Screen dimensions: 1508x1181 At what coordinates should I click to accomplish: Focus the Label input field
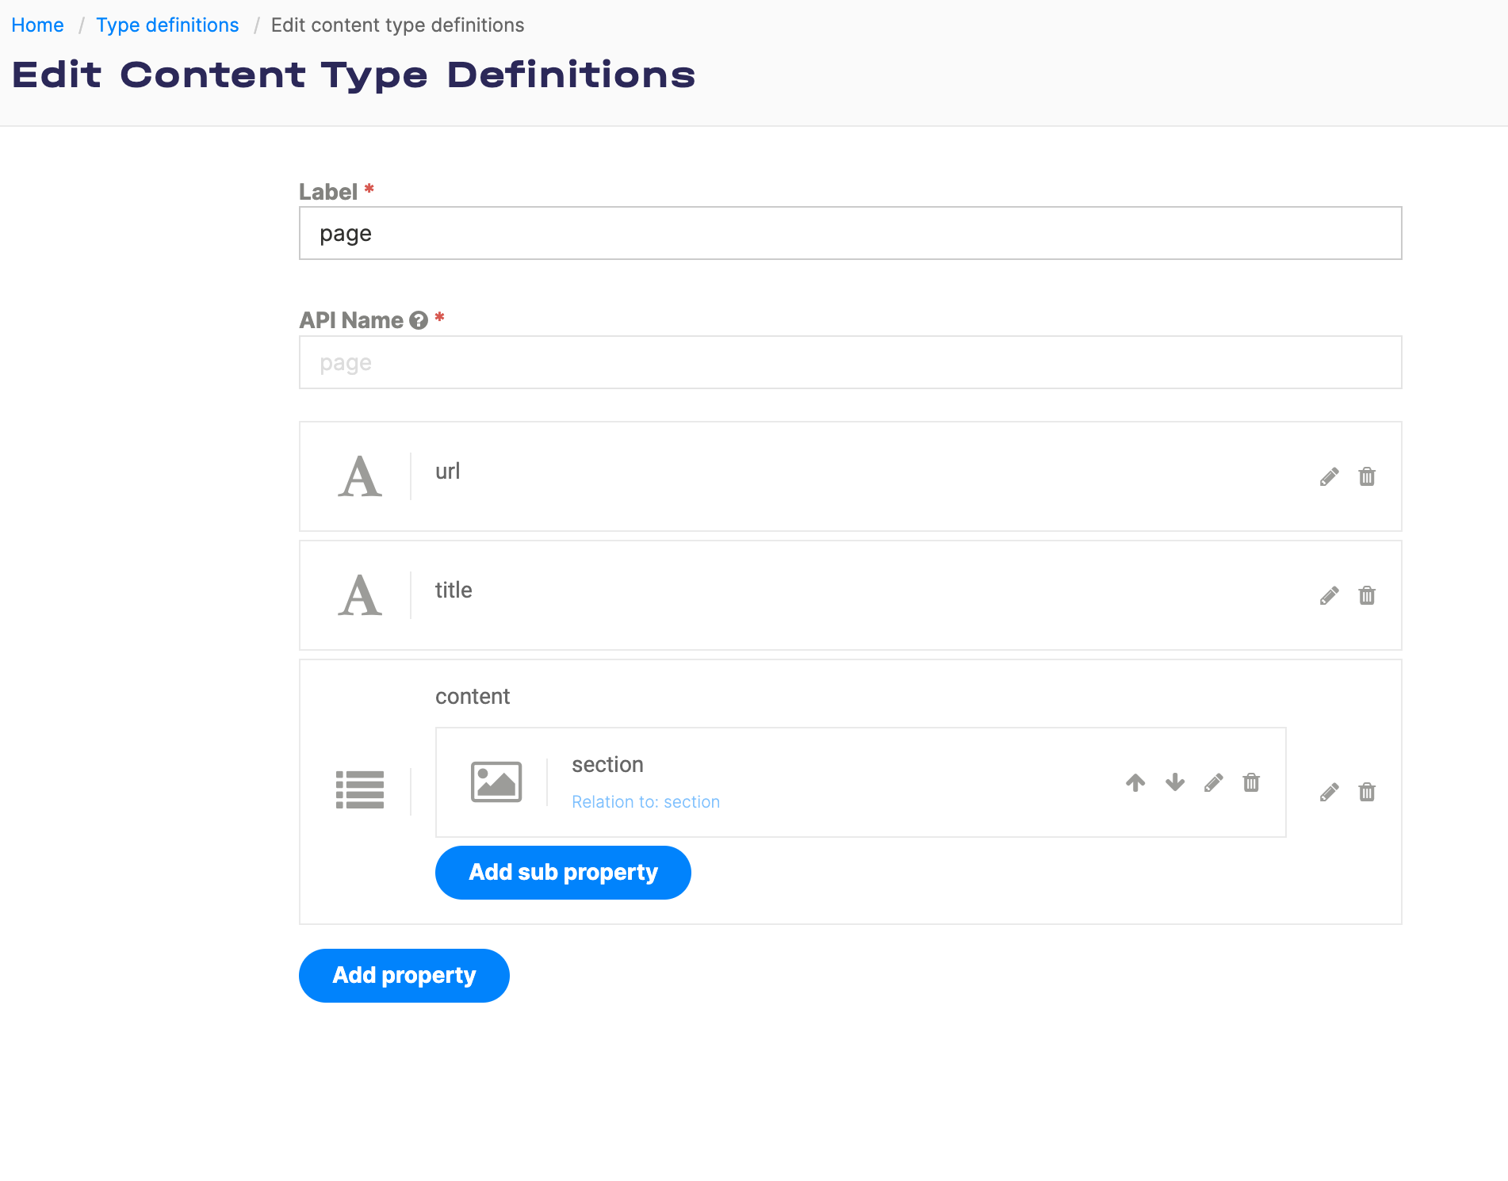tap(850, 233)
